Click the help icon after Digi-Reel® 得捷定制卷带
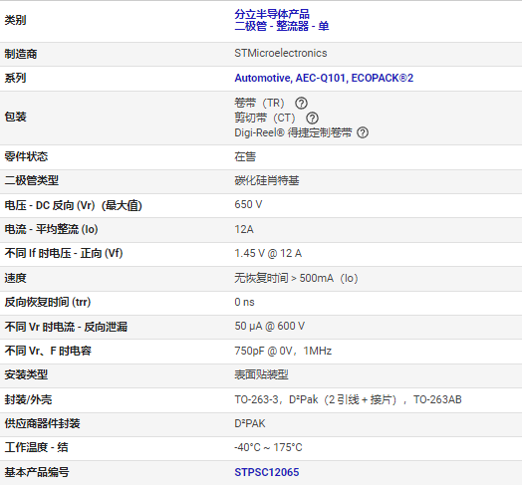This screenshot has width=522, height=485. [x=363, y=132]
